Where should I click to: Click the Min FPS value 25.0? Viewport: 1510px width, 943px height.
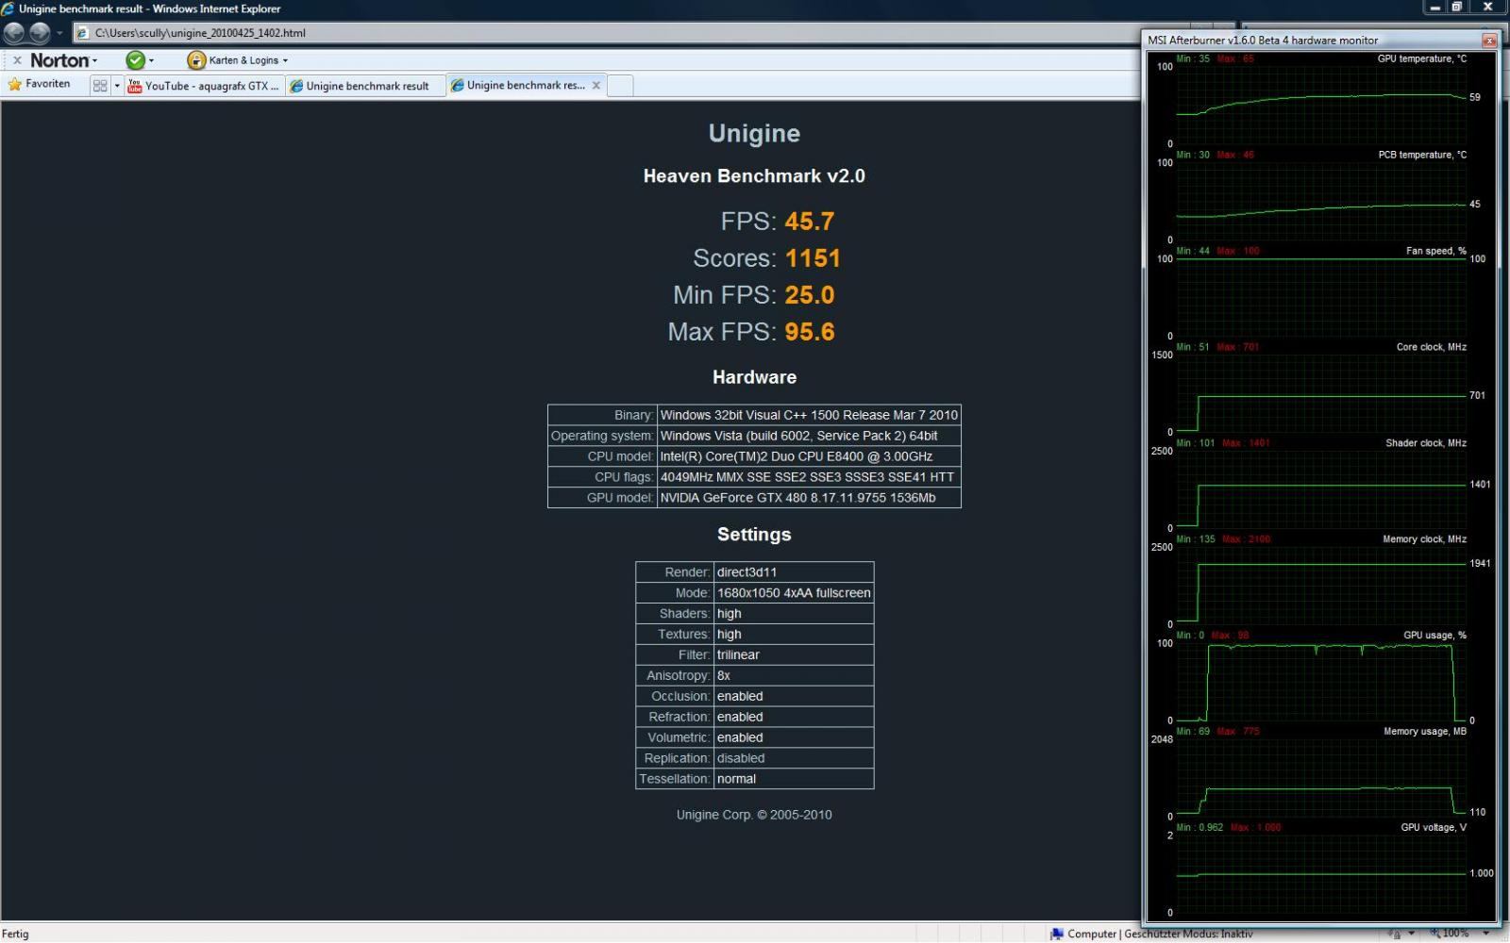coord(810,295)
